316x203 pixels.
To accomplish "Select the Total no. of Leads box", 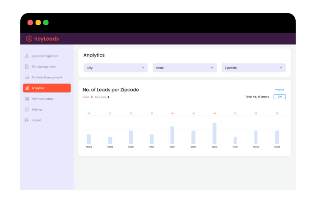I will (x=279, y=97).
